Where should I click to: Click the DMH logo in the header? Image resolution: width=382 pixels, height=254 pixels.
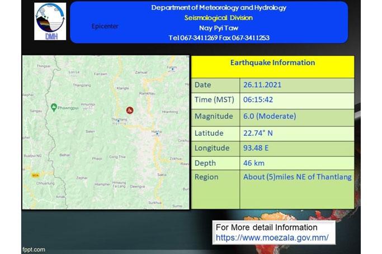pos(49,22)
